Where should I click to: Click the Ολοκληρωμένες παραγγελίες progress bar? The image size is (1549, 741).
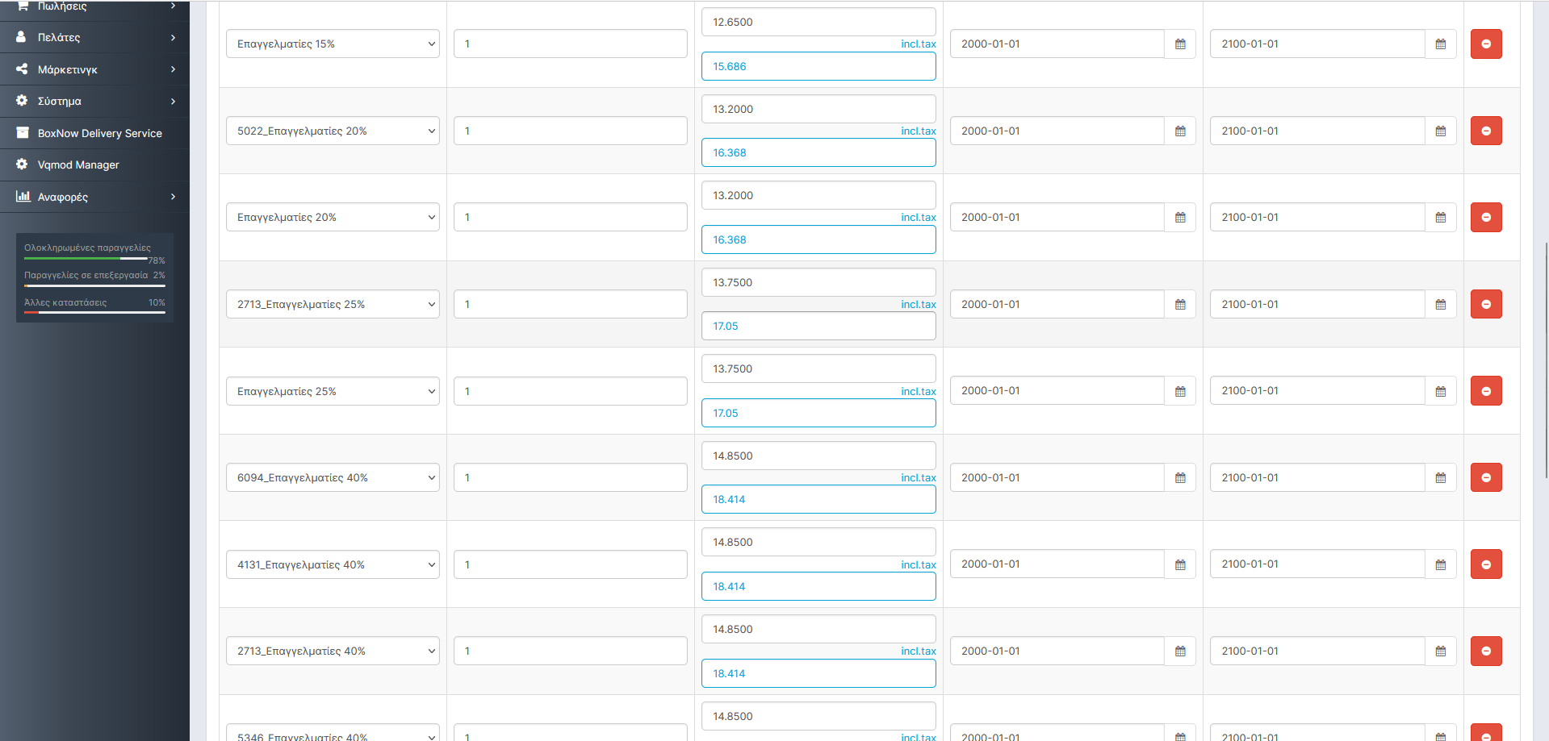tap(86, 259)
